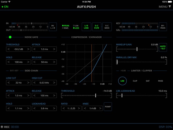Enable S-C MON monitoring
Image resolution: width=173 pixels, height=130 pixels.
coord(107,27)
